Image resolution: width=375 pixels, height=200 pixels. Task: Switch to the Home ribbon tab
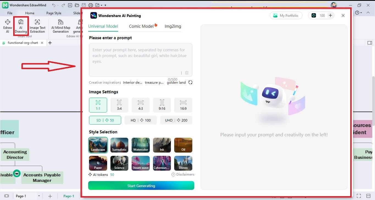(30, 13)
